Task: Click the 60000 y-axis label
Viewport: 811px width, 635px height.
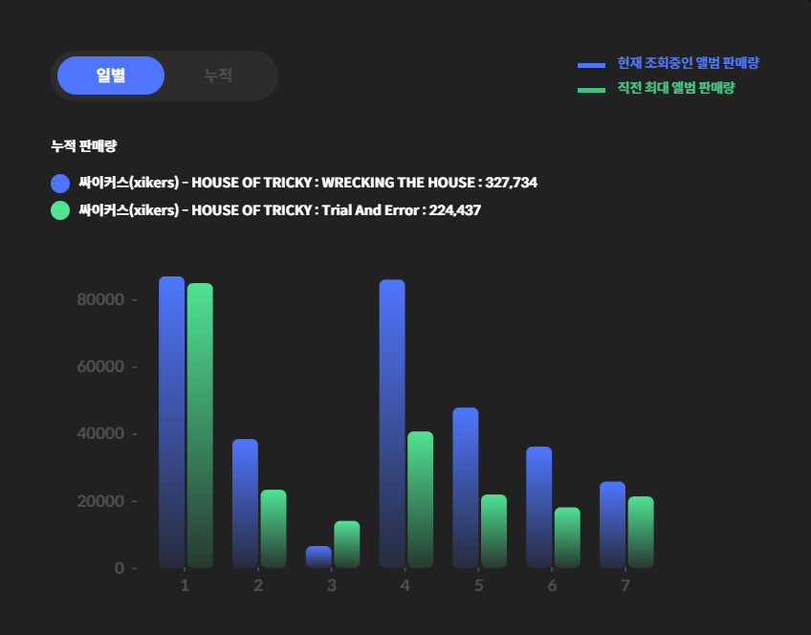Action: pyautogui.click(x=100, y=366)
